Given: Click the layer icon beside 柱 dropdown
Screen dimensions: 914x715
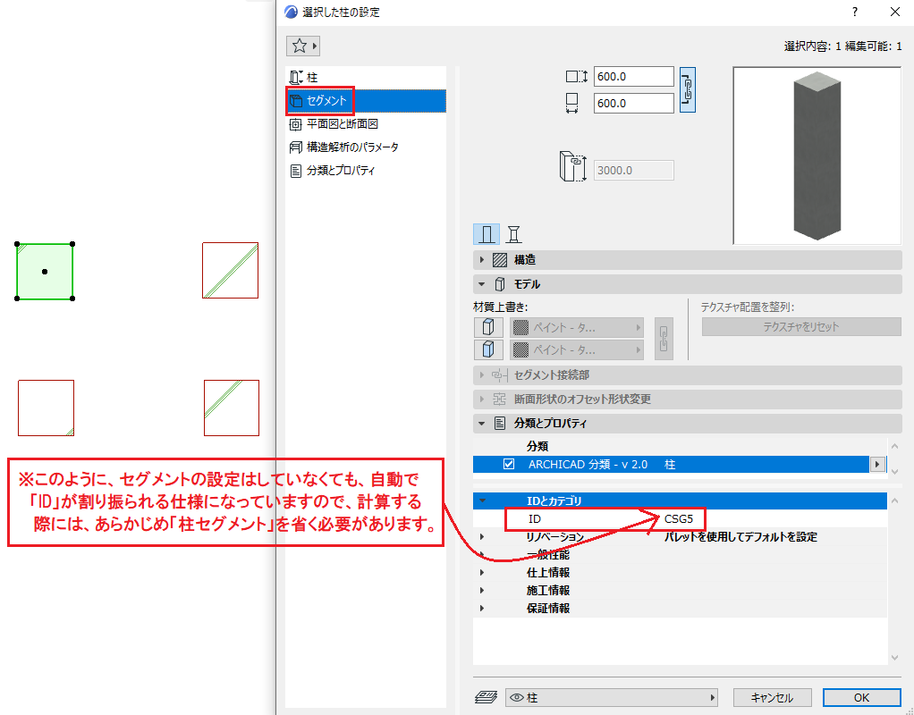Looking at the screenshot, I should (487, 697).
